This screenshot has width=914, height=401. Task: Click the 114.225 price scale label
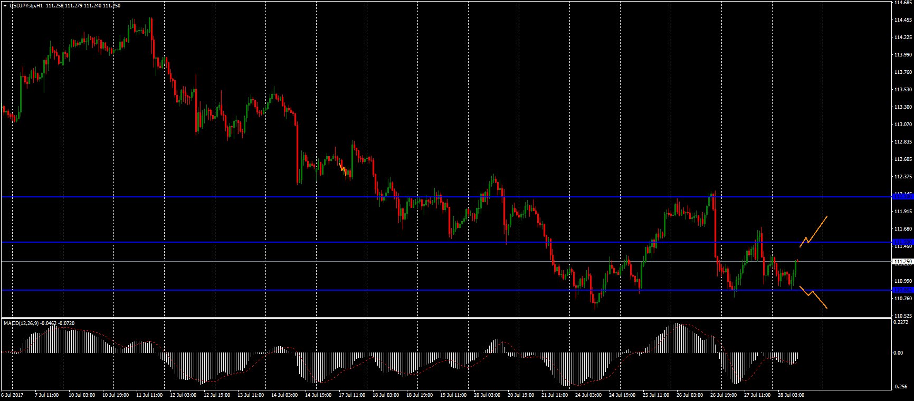pyautogui.click(x=903, y=37)
